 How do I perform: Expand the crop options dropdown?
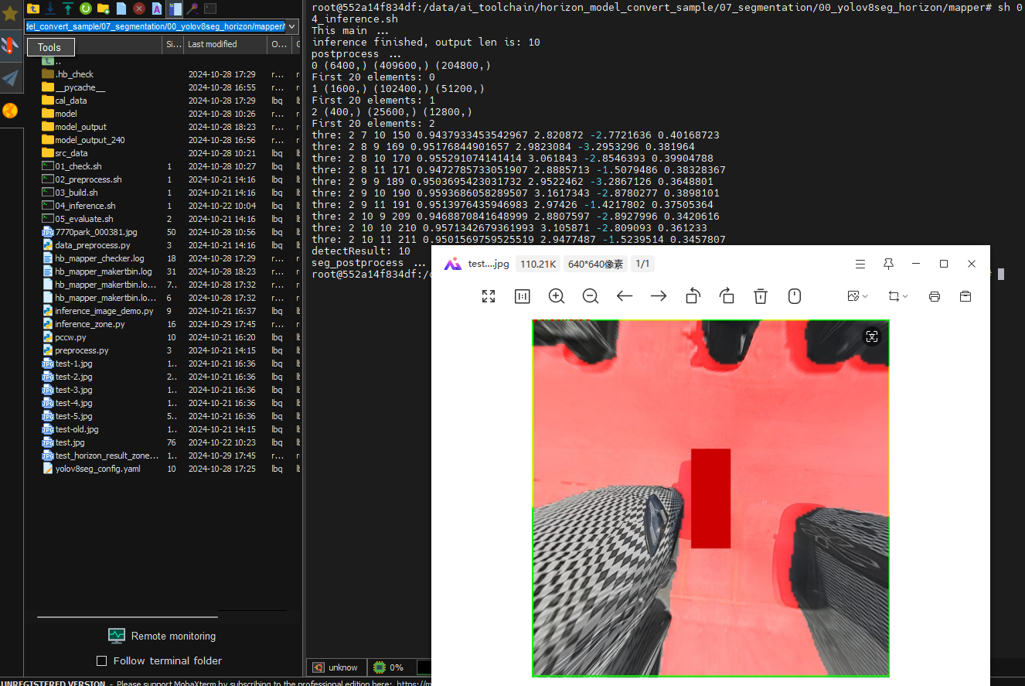pos(898,296)
